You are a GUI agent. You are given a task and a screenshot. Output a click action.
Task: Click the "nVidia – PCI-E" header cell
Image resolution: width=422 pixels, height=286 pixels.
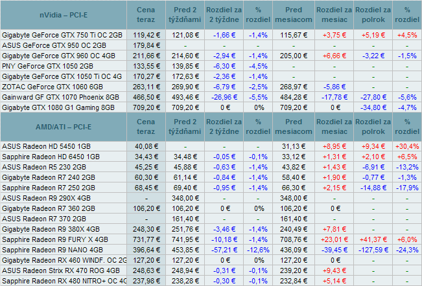pyautogui.click(x=64, y=15)
